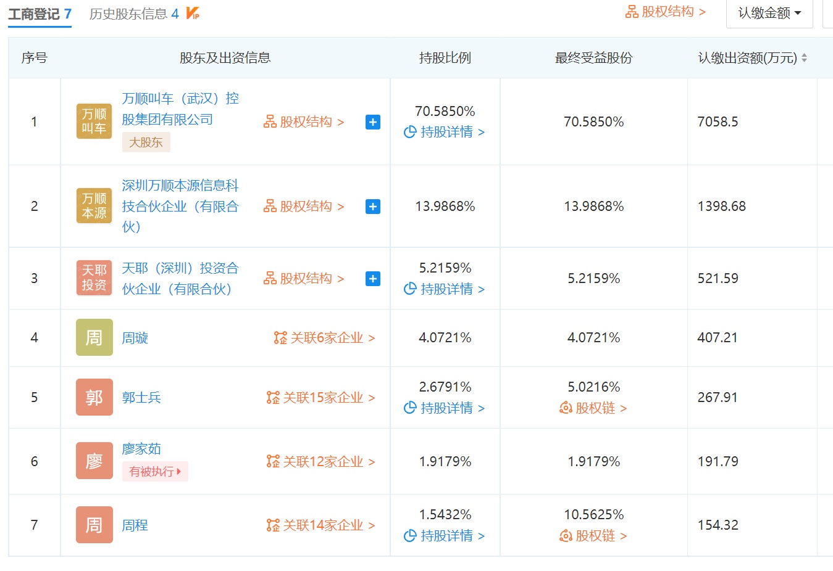Click the 天耶投资 red logo icon
This screenshot has width=833, height=571.
coord(94,278)
